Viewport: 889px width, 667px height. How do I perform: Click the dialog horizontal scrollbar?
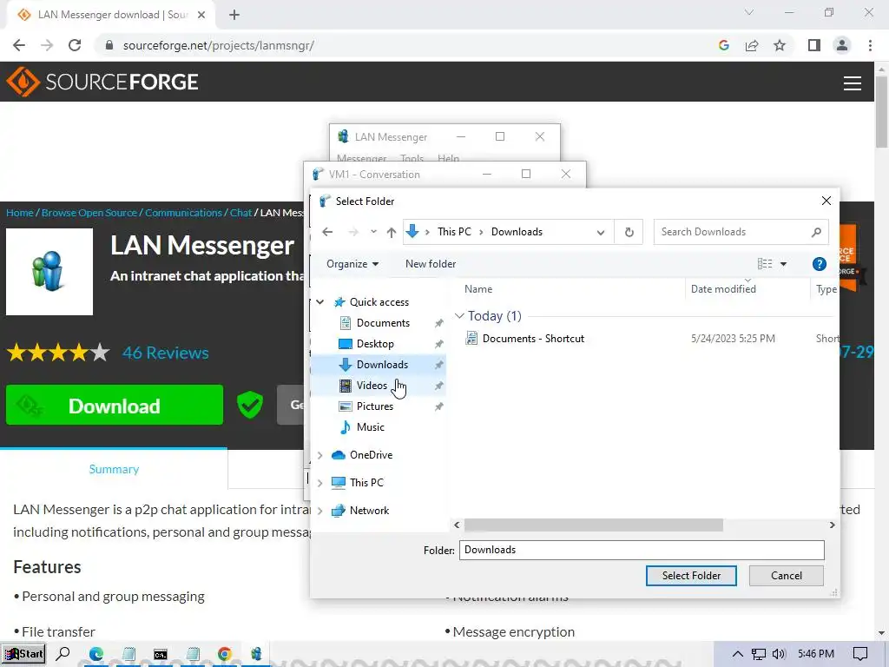click(593, 525)
